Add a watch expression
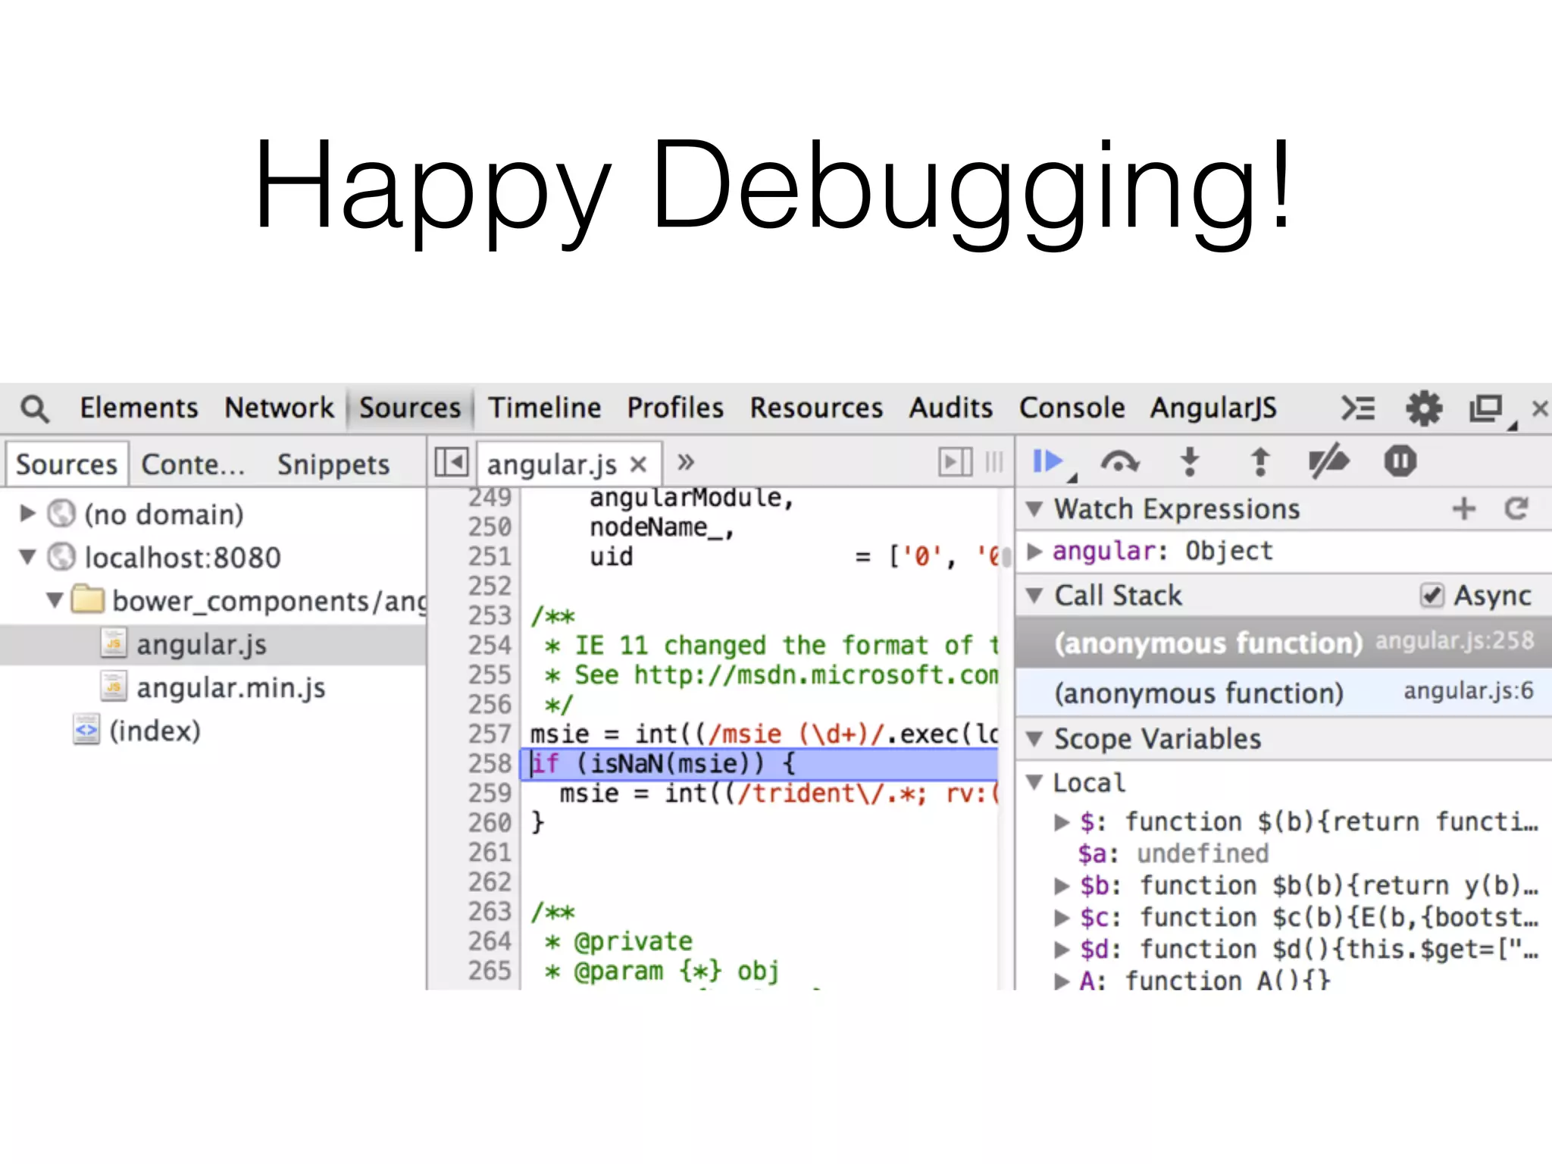Image resolution: width=1552 pixels, height=1164 pixels. [x=1463, y=508]
